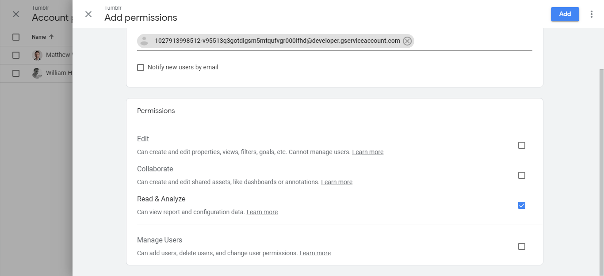
Task: Select all users header checkbox
Action: point(16,37)
